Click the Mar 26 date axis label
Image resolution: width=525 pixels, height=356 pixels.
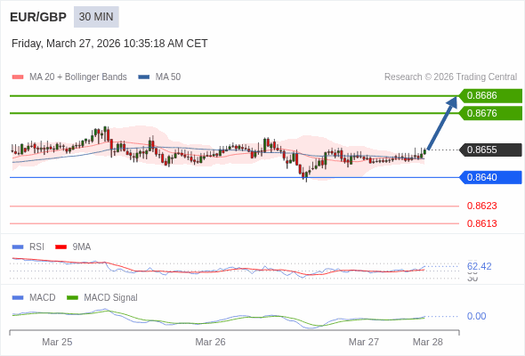click(210, 342)
